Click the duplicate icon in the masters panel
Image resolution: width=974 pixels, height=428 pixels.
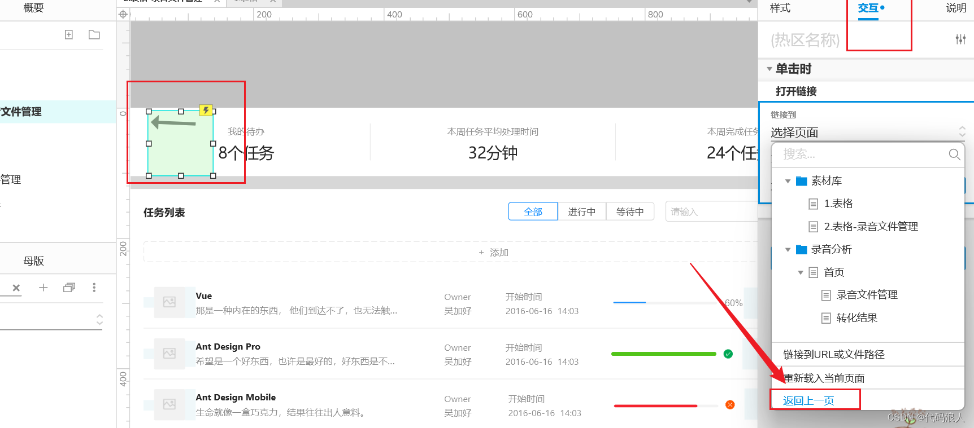click(x=69, y=288)
